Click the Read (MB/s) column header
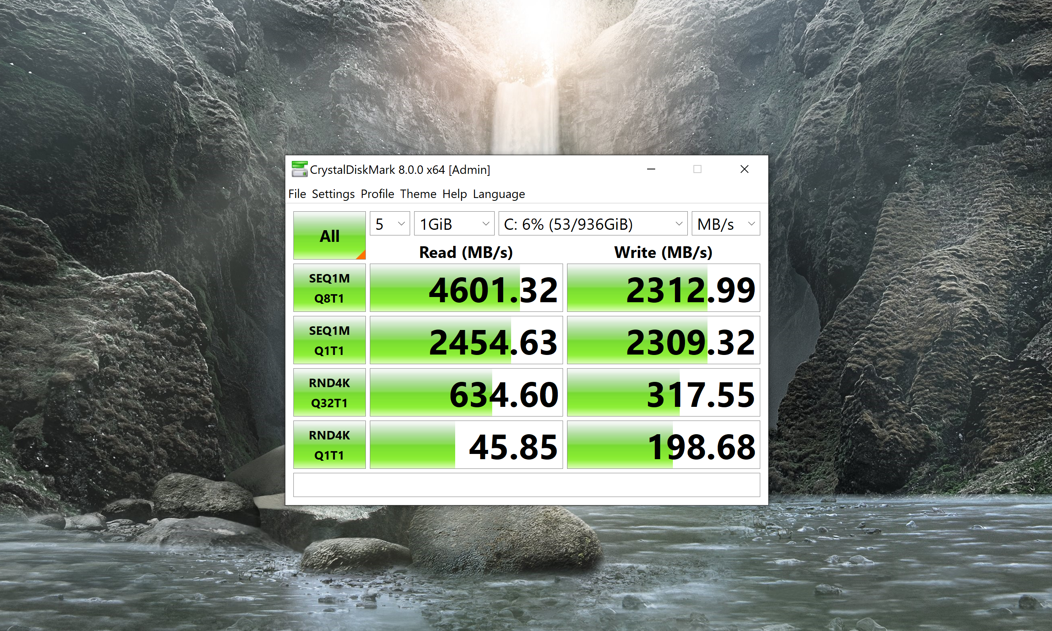Screen dimensions: 1052x631 (x=466, y=252)
